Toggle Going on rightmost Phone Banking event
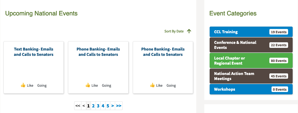This screenshot has height=113, width=298. (x=171, y=85)
